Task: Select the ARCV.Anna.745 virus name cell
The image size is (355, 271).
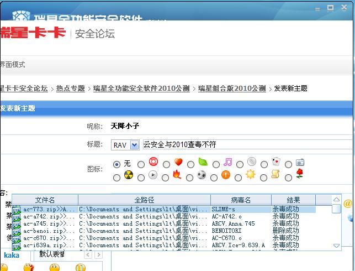Action: point(233,224)
